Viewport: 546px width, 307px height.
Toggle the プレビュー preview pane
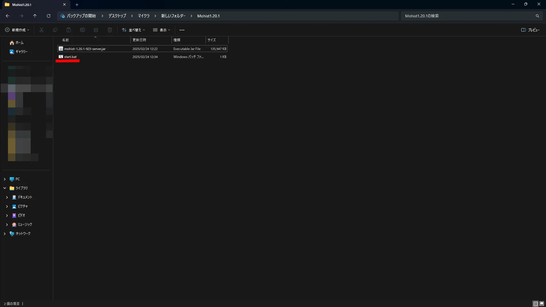point(530,30)
